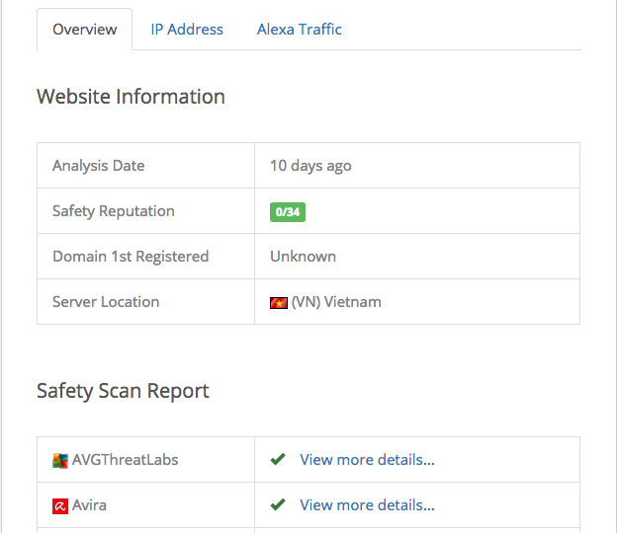
Task: Click the Website Information heading
Action: [x=131, y=97]
